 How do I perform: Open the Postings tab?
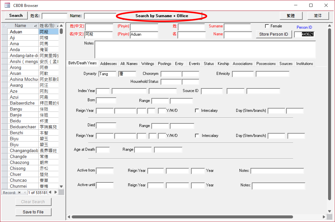click(165, 64)
